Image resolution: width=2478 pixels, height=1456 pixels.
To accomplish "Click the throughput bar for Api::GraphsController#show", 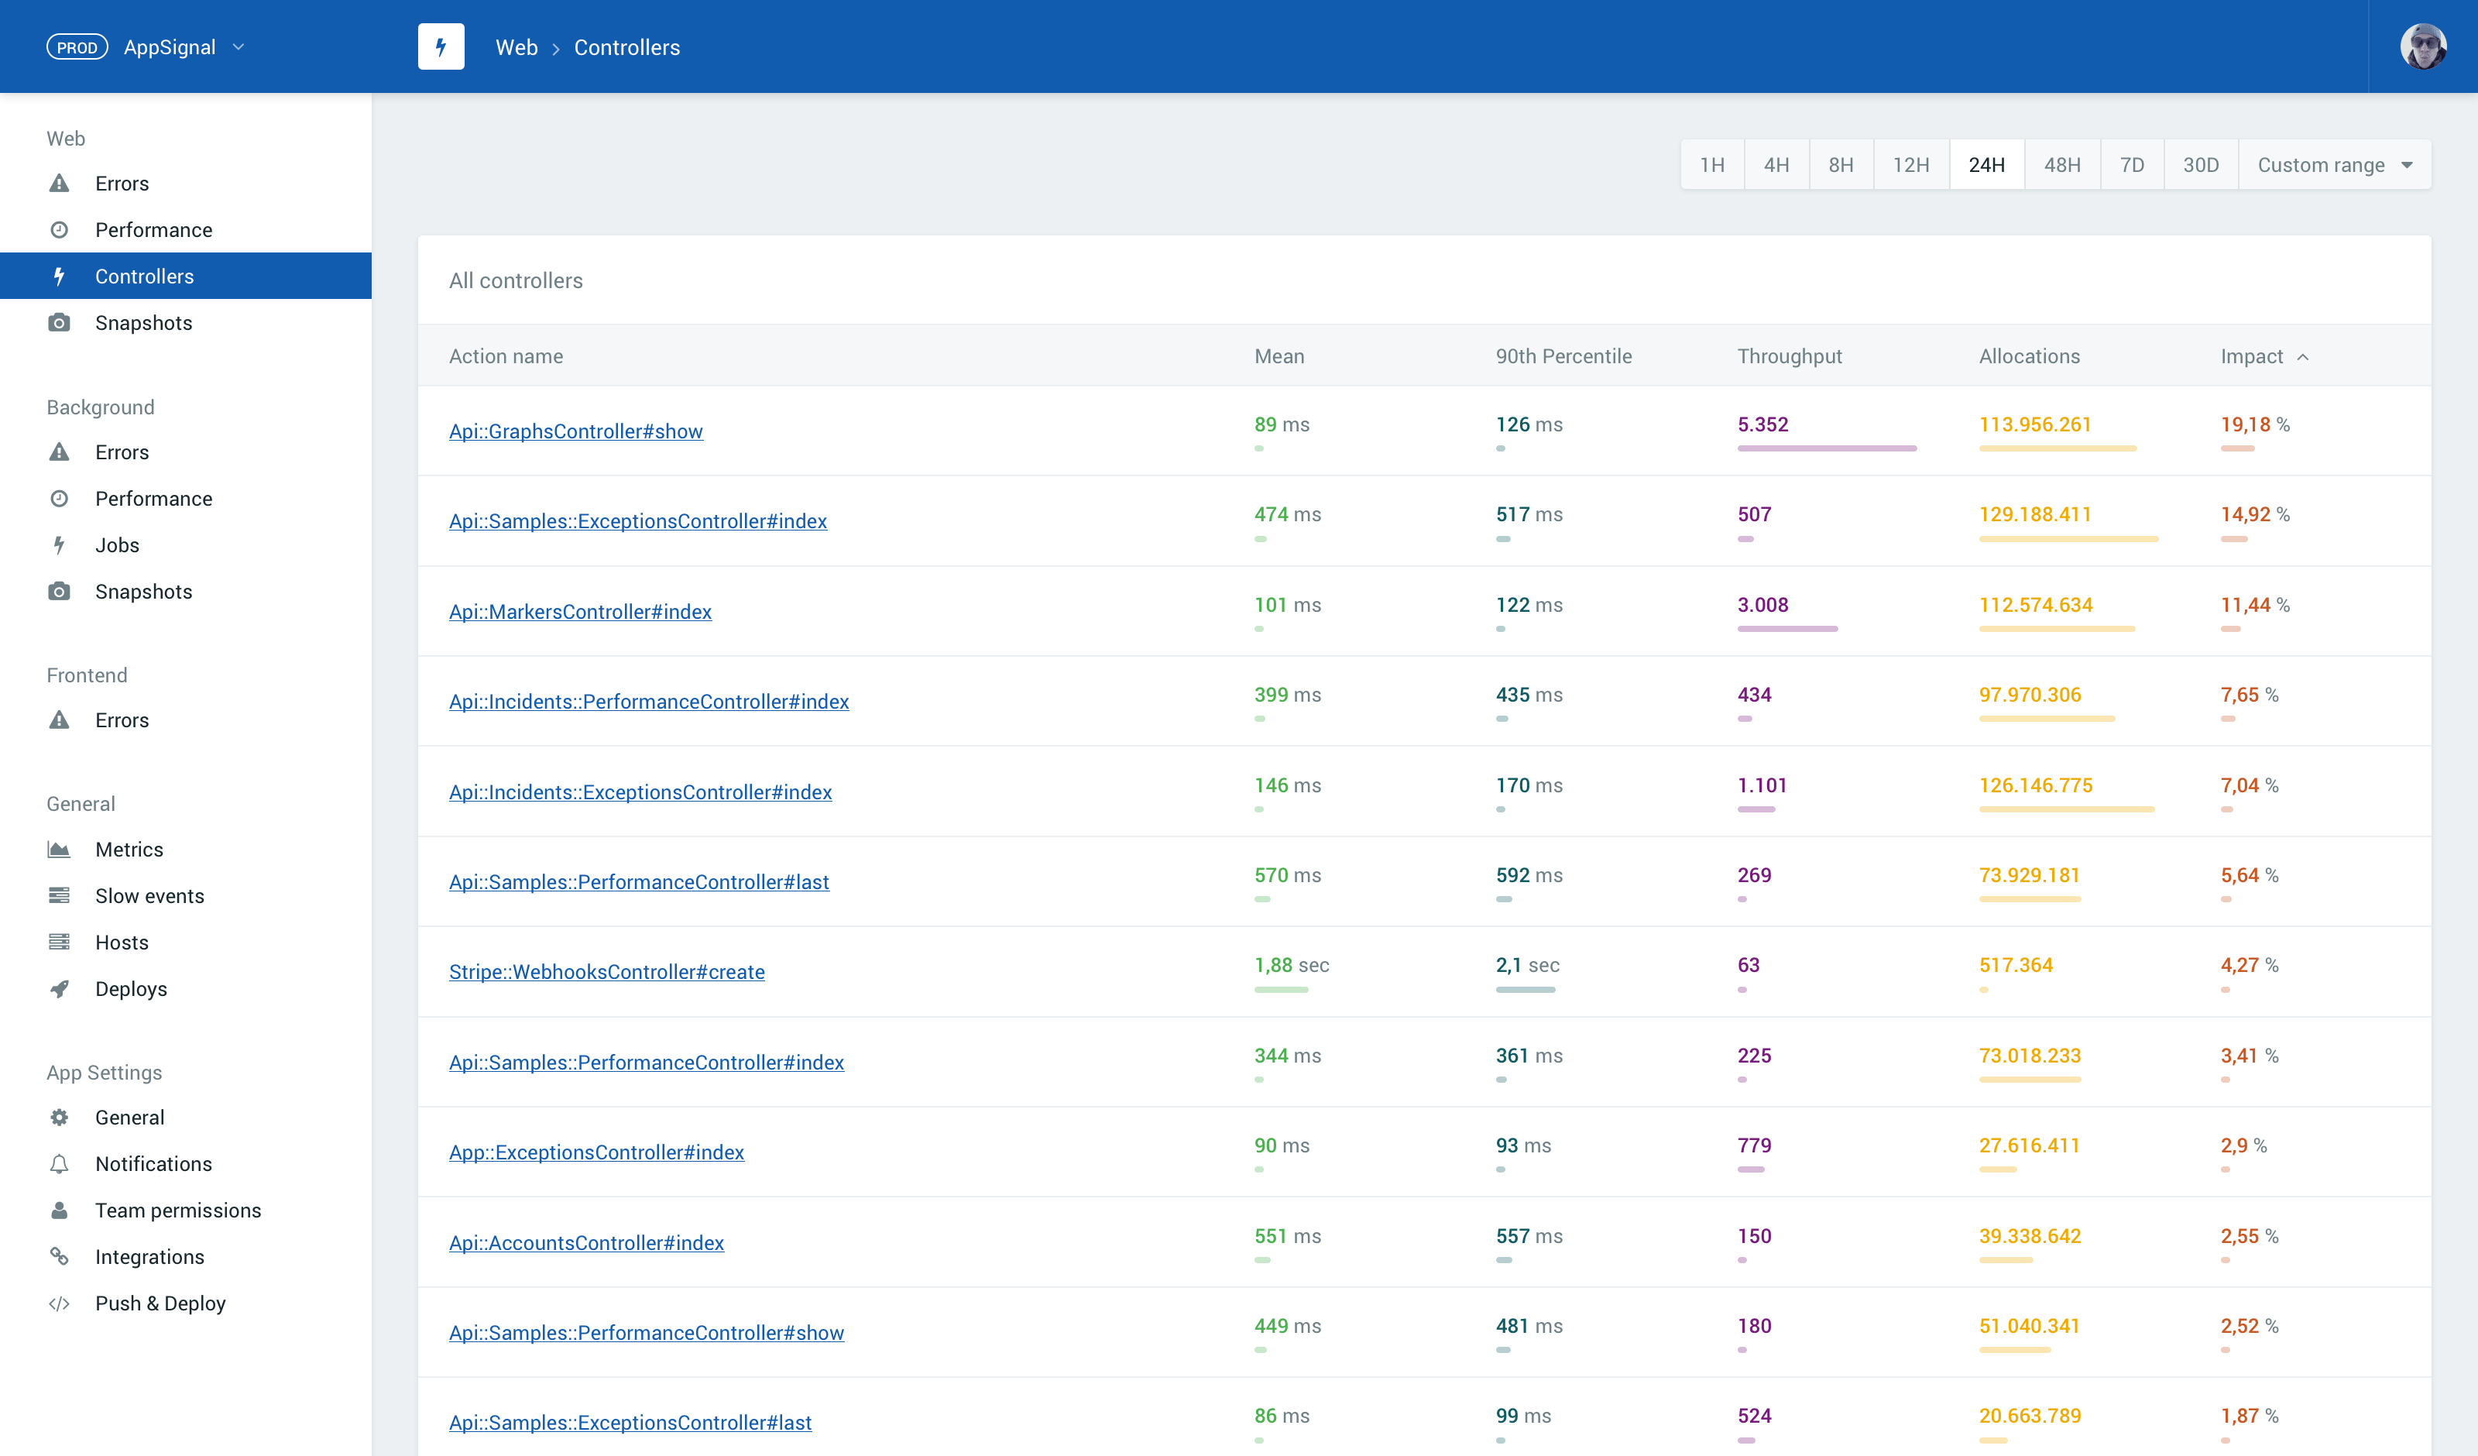I will point(1826,448).
